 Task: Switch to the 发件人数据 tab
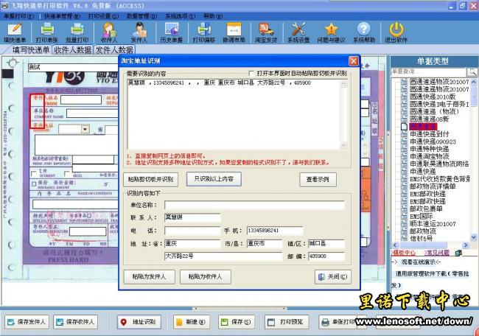114,50
